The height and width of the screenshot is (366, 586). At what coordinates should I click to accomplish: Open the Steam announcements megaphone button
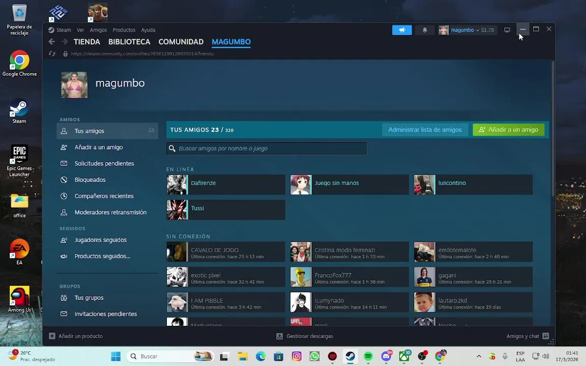pos(402,30)
